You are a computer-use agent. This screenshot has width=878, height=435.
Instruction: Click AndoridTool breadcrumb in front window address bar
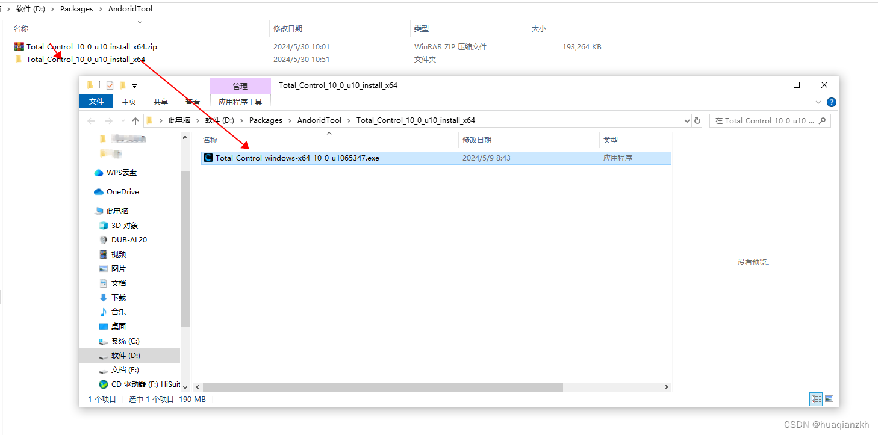319,120
